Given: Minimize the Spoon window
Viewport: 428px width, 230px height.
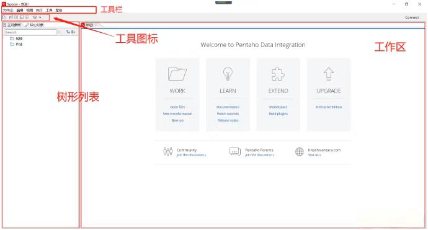Looking at the screenshot, I should [x=394, y=4].
